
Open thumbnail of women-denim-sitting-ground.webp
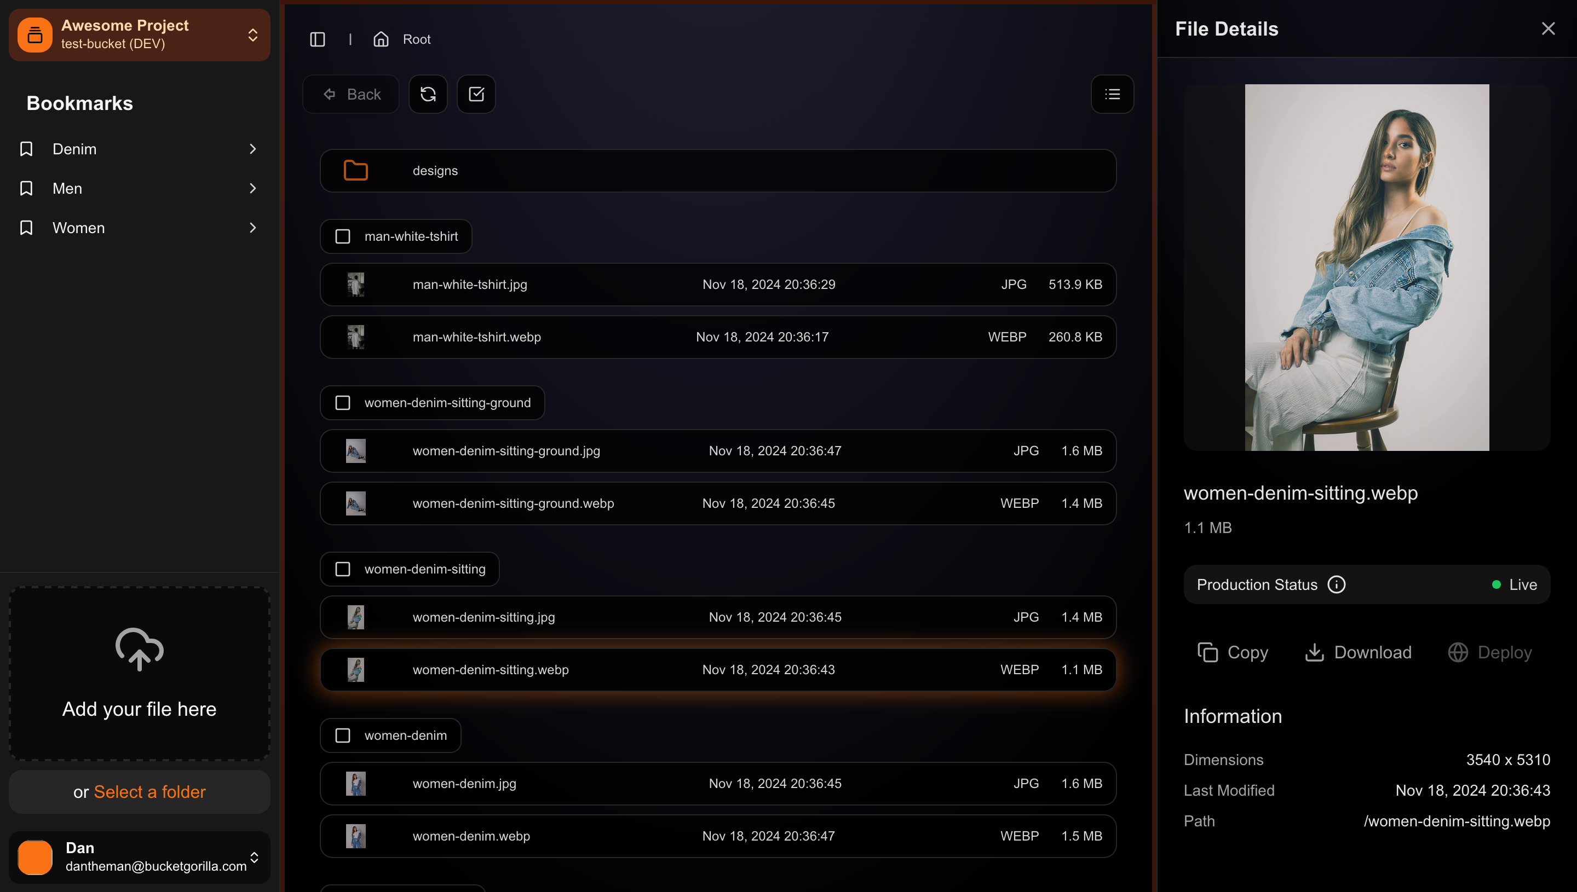[x=355, y=503]
